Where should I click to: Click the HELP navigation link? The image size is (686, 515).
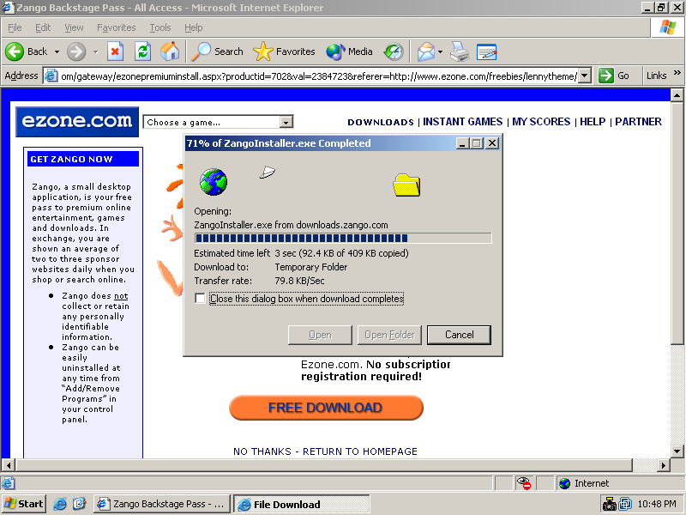(593, 122)
